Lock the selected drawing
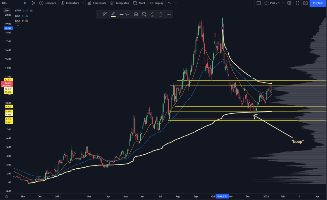This screenshot has width=327, height=200. tap(152, 14)
